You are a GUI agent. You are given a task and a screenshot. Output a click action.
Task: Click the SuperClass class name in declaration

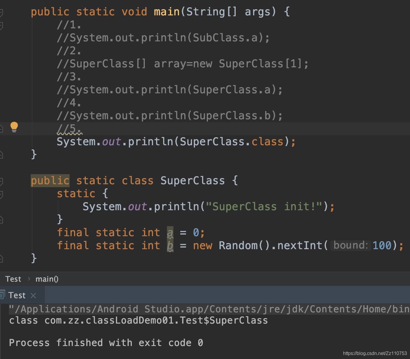[193, 180]
